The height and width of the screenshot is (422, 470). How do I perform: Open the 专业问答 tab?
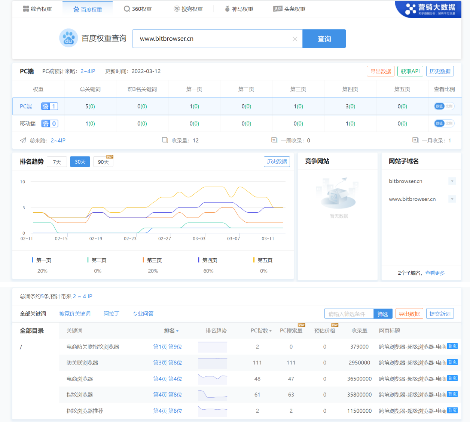tap(143, 314)
